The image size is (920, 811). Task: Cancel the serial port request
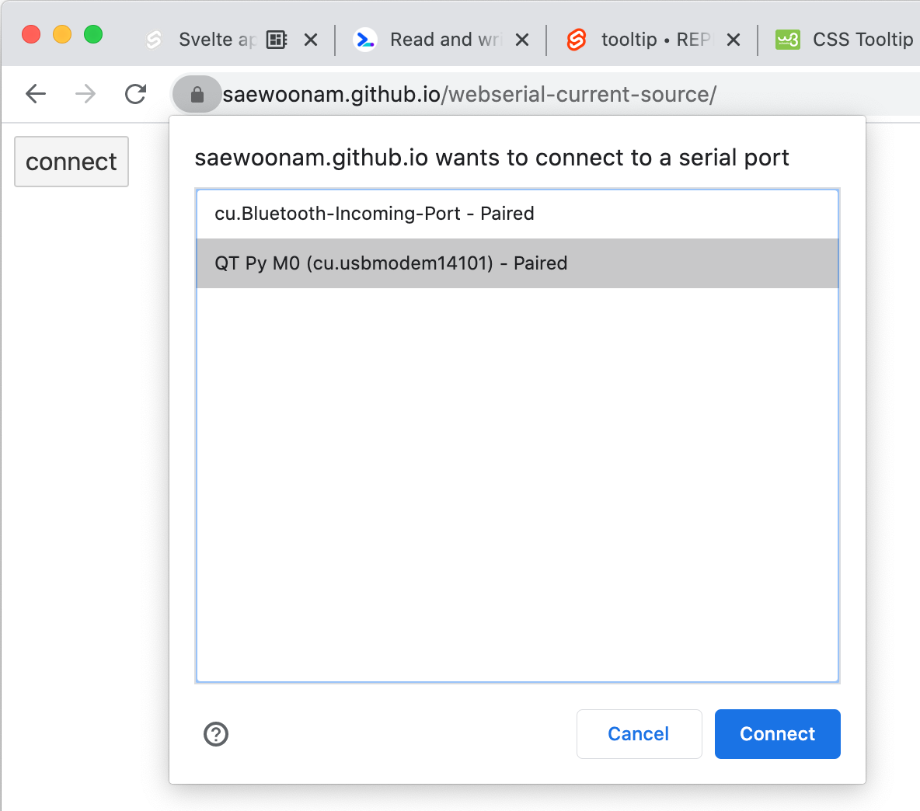coord(639,734)
